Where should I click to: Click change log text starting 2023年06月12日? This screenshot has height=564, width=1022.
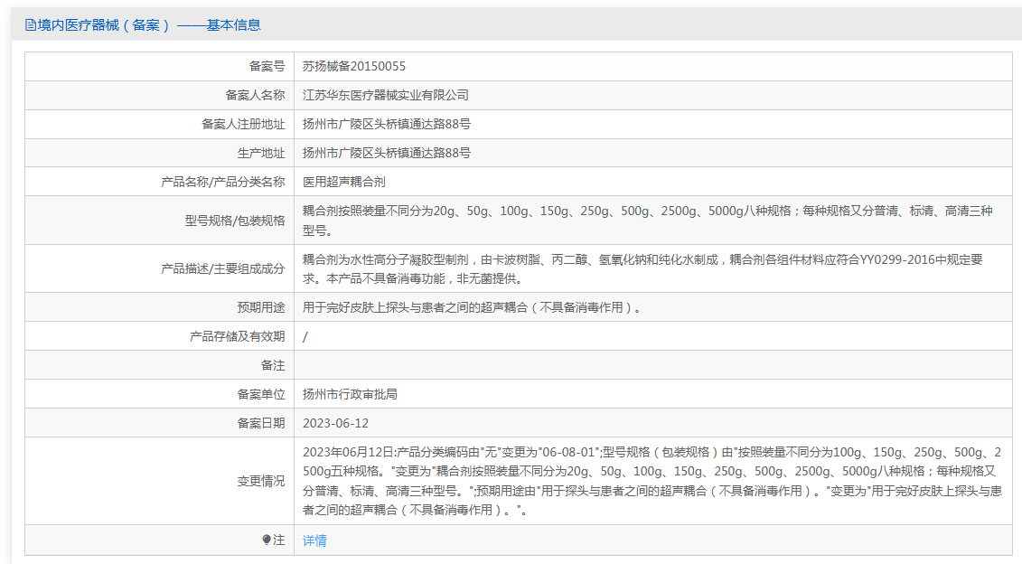(652, 481)
